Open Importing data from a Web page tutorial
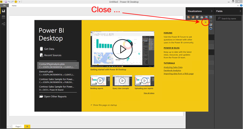The height and width of the screenshot is (129, 243). click(178, 74)
